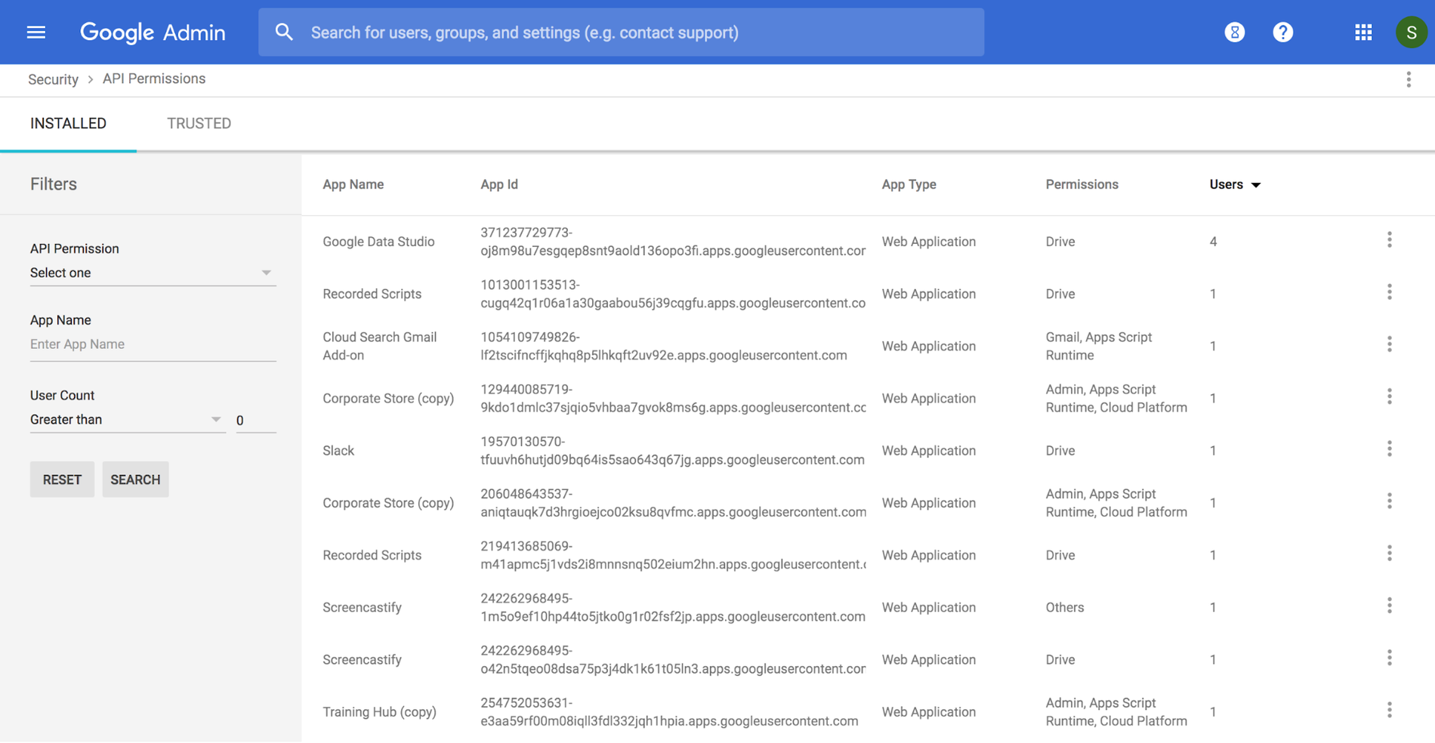This screenshot has height=743, width=1435.
Task: Click the App Name column header
Action: (353, 184)
